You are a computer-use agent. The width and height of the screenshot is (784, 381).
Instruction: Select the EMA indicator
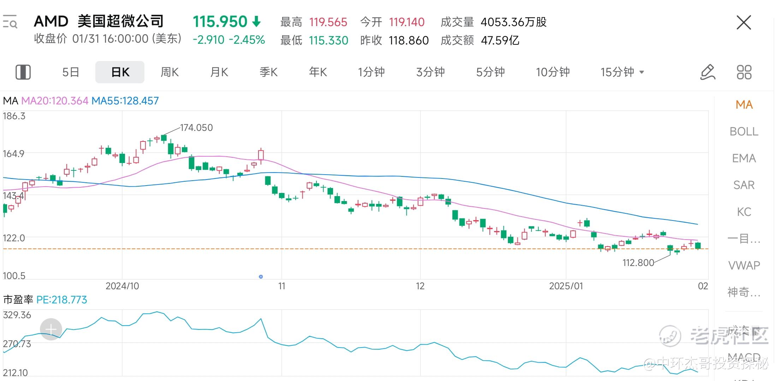744,158
